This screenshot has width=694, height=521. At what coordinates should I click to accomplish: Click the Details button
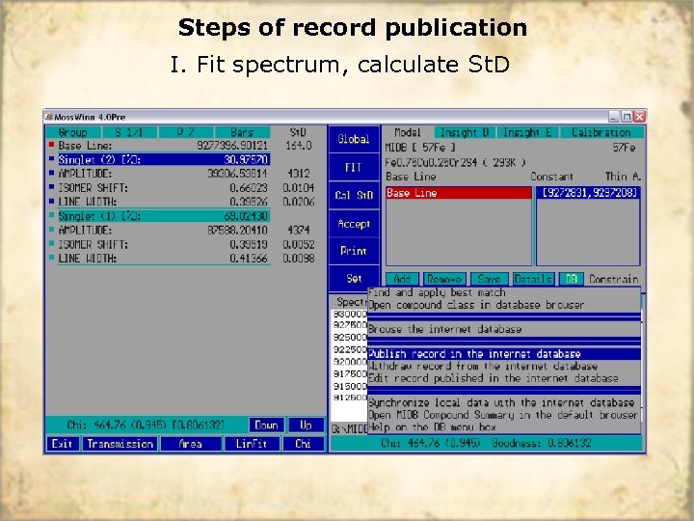pyautogui.click(x=533, y=279)
